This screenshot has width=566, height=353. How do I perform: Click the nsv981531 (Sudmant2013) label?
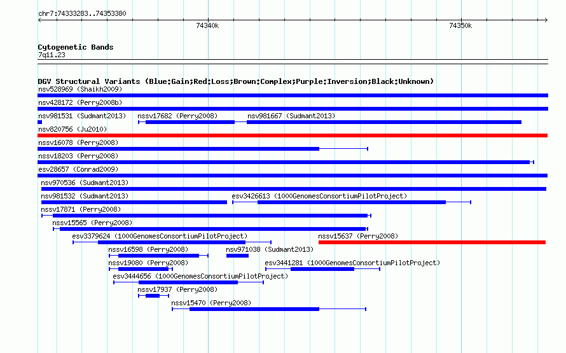pyautogui.click(x=82, y=116)
